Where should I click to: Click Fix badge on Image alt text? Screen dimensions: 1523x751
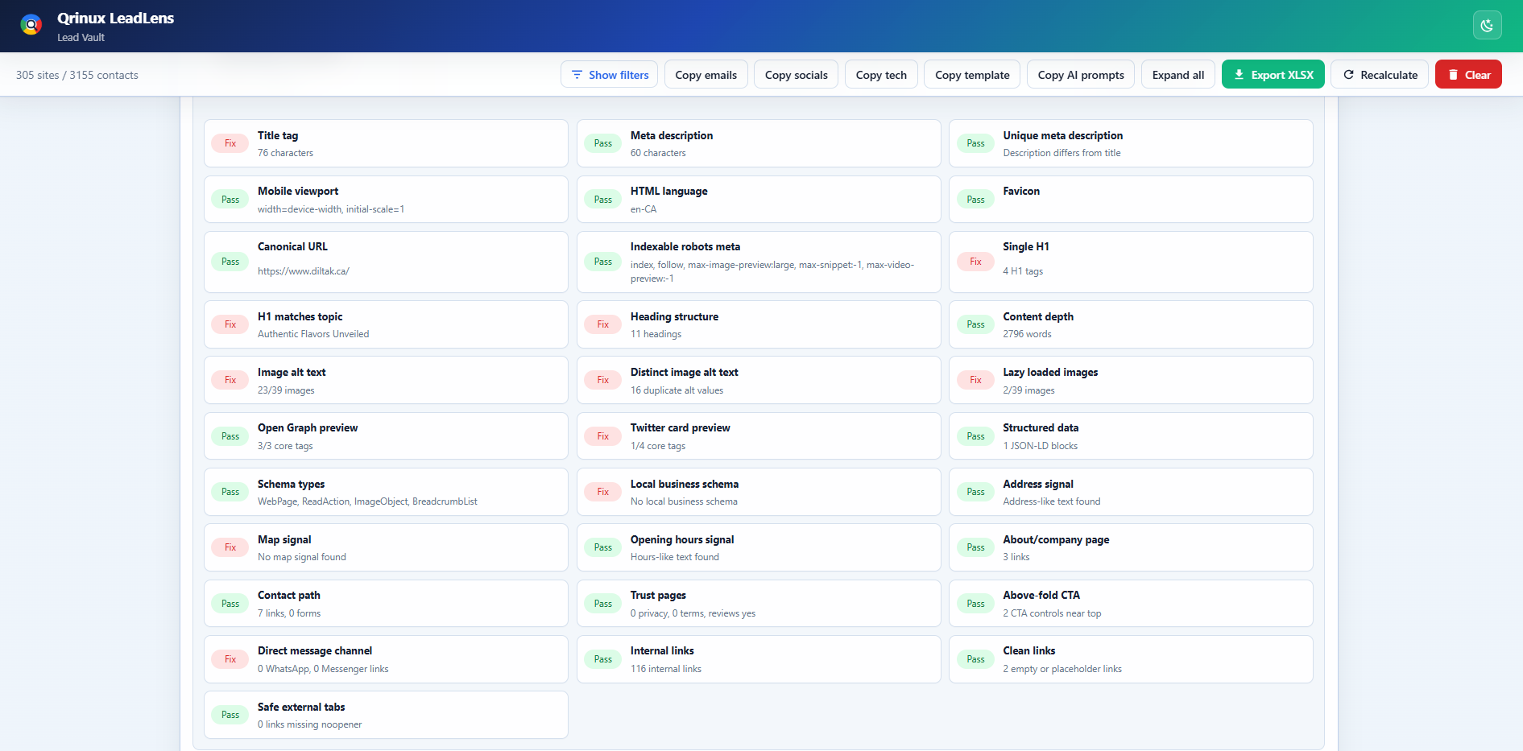click(x=230, y=380)
